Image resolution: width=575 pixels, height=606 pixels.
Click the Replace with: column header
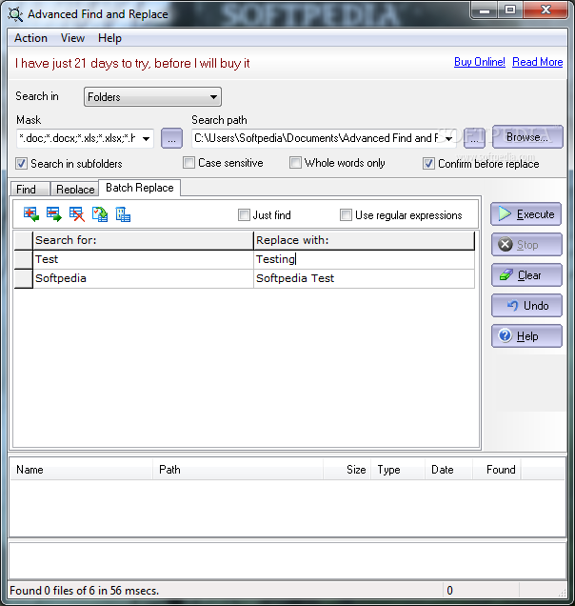365,240
